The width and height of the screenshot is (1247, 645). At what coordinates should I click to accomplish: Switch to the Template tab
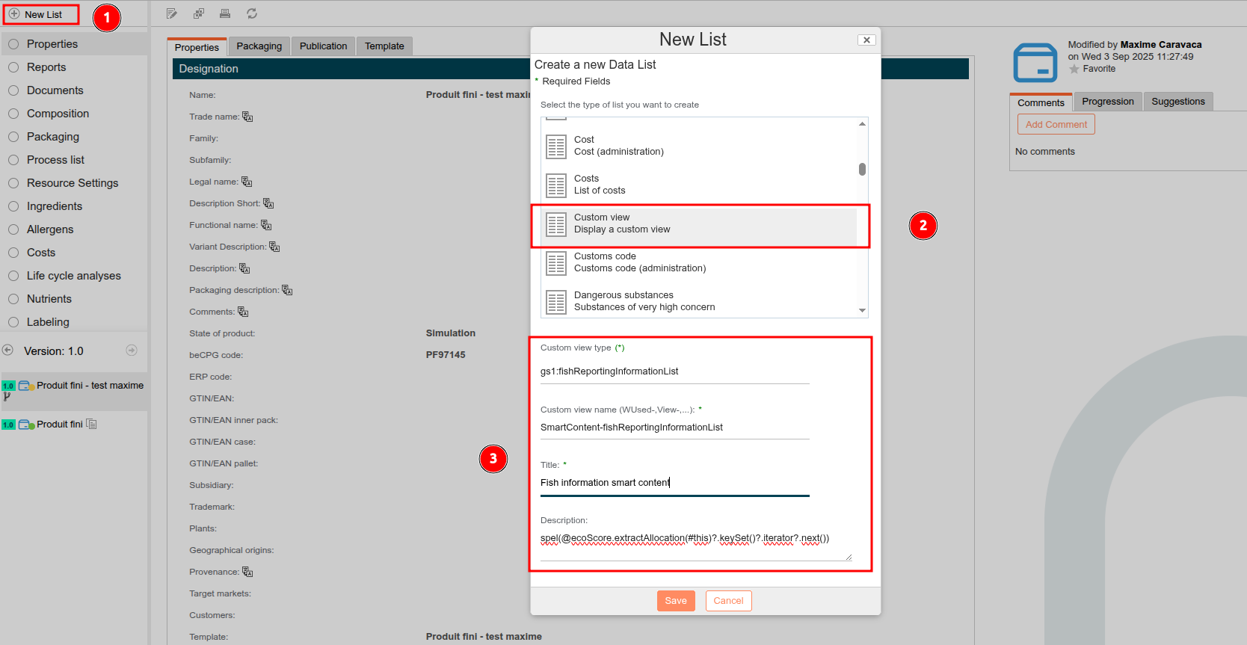[x=384, y=46]
